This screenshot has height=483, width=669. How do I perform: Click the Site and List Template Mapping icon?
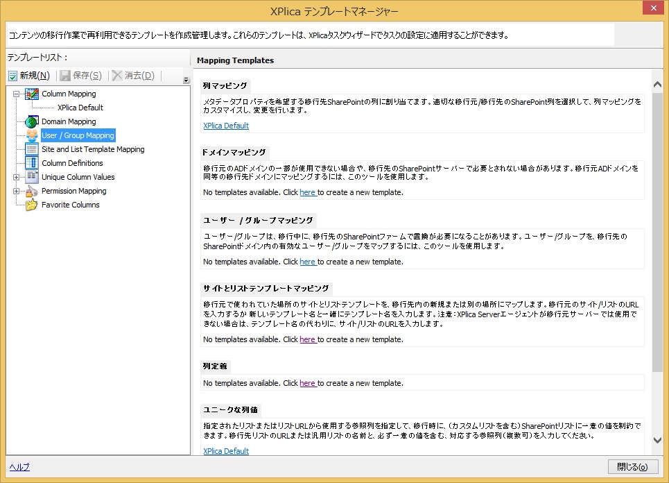(x=32, y=149)
